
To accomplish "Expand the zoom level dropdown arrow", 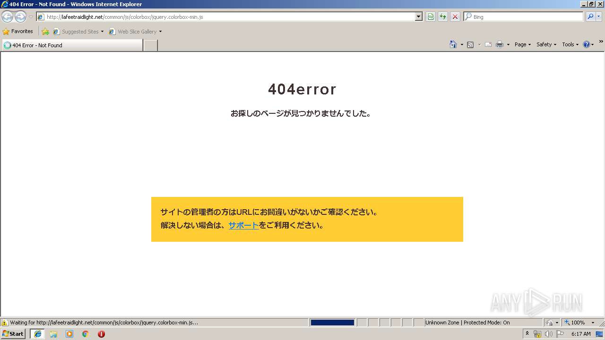I will click(593, 323).
